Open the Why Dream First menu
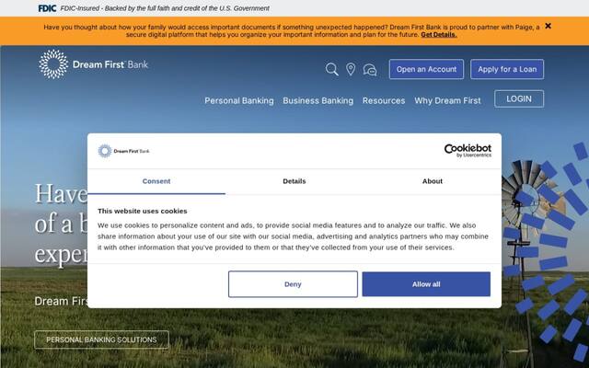589x368 pixels. (x=448, y=100)
